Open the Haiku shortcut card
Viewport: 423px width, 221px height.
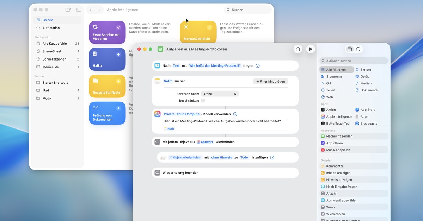pos(107,59)
